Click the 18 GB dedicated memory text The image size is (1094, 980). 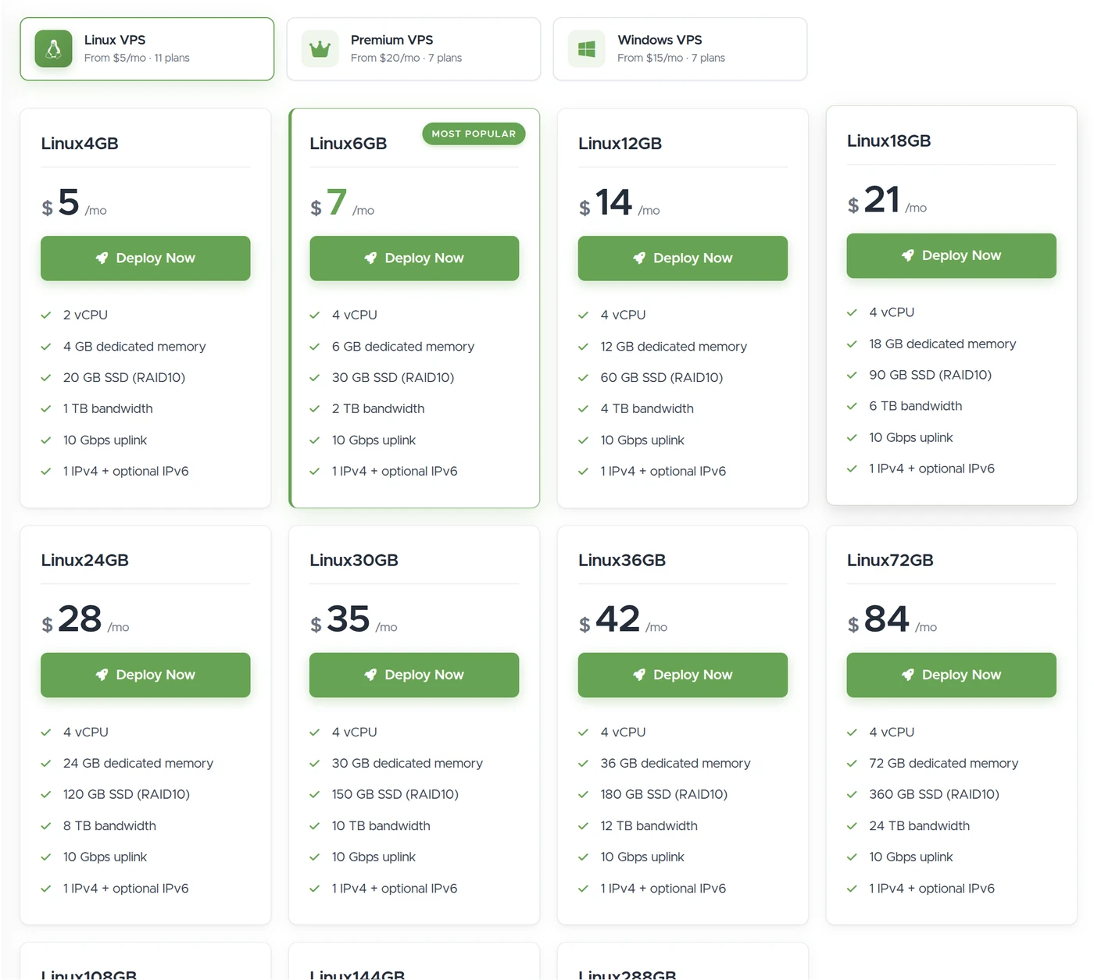tap(942, 344)
